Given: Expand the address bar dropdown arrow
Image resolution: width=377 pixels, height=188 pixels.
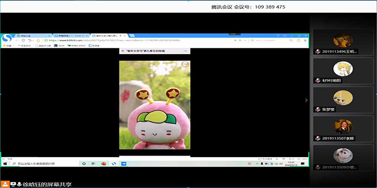Looking at the screenshot, I should (245, 40).
